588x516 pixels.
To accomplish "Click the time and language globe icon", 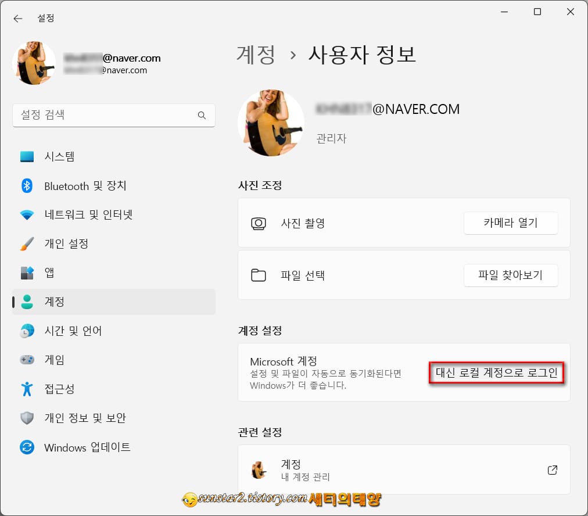I will click(x=27, y=331).
